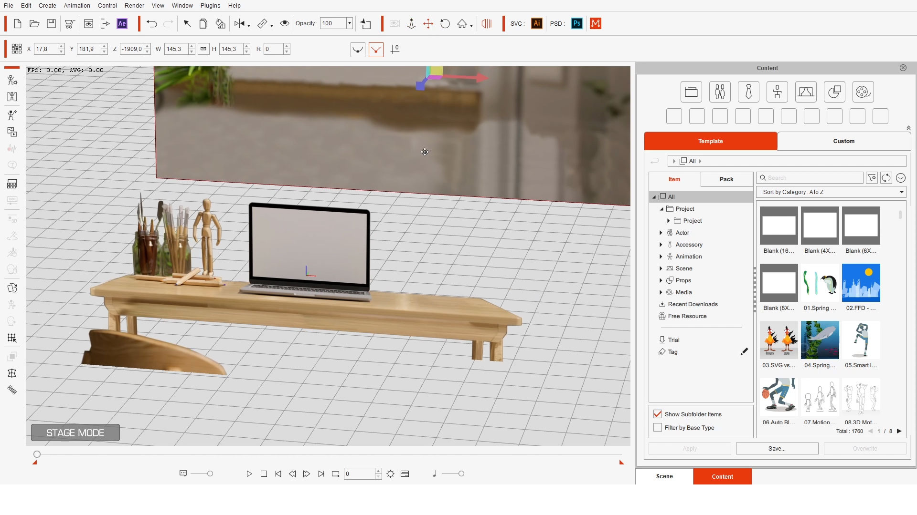Select the Move object tool
Viewport: 917px width, 515px height.
point(428,23)
